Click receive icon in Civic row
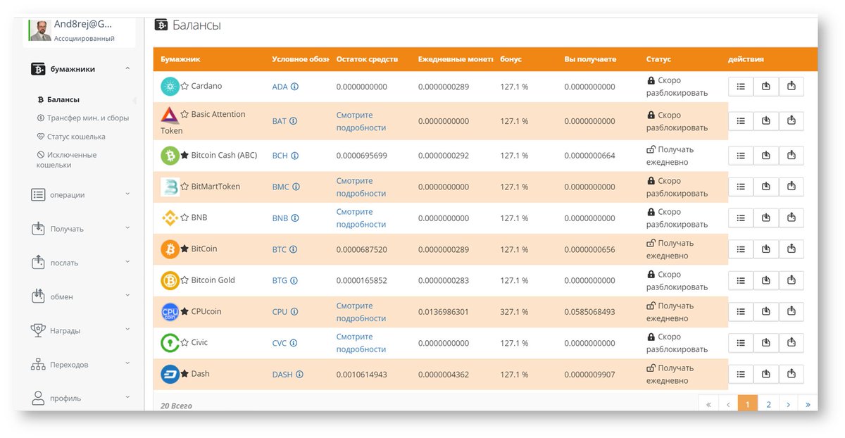 [x=766, y=343]
